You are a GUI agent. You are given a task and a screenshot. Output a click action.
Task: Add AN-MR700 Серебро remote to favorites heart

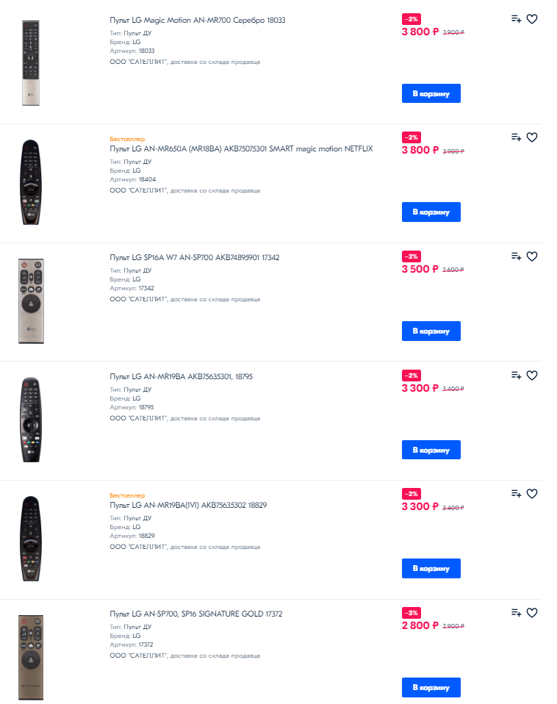coord(532,19)
